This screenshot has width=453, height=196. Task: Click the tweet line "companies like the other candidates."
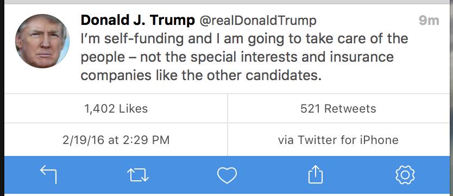(201, 75)
